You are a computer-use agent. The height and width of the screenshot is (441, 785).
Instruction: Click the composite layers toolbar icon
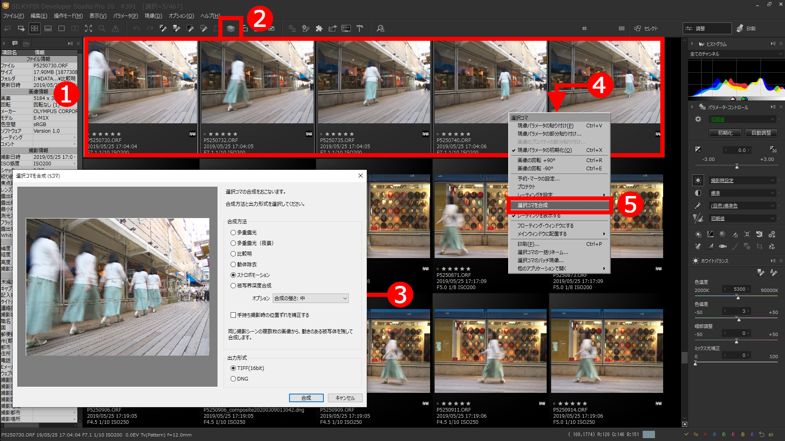[231, 29]
